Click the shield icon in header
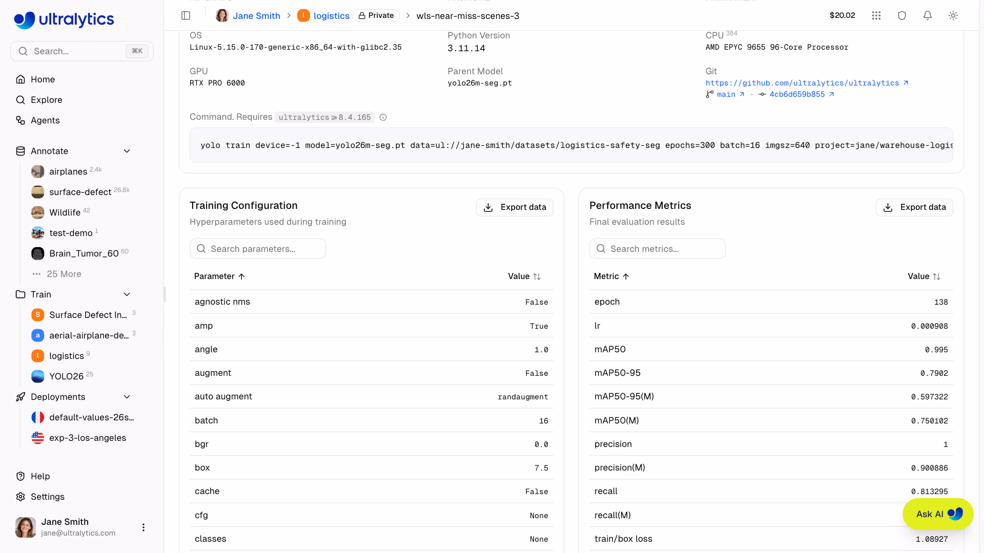The width and height of the screenshot is (984, 553). [902, 16]
